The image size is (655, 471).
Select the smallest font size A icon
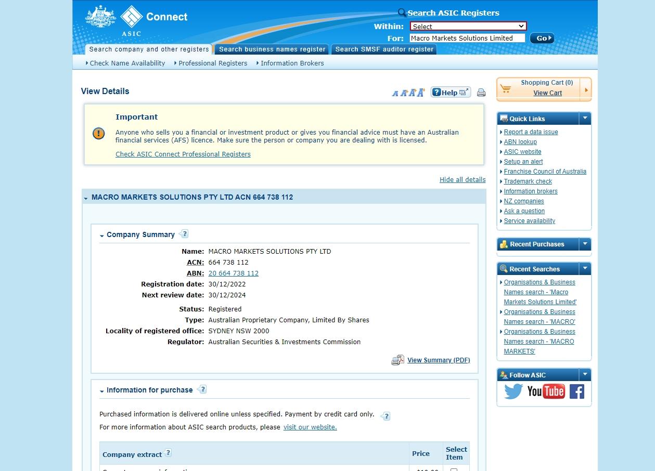tap(395, 93)
